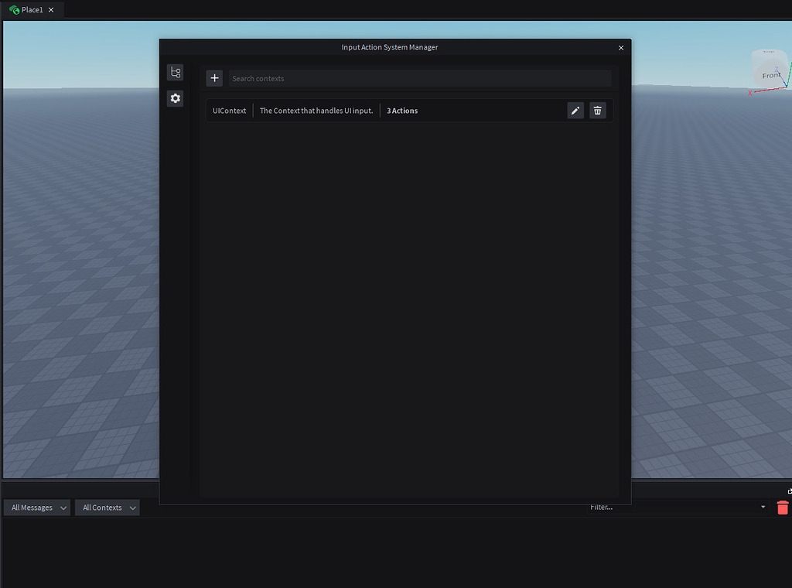Select the 3 Actions label on UIContext
The width and height of the screenshot is (792, 588).
402,110
